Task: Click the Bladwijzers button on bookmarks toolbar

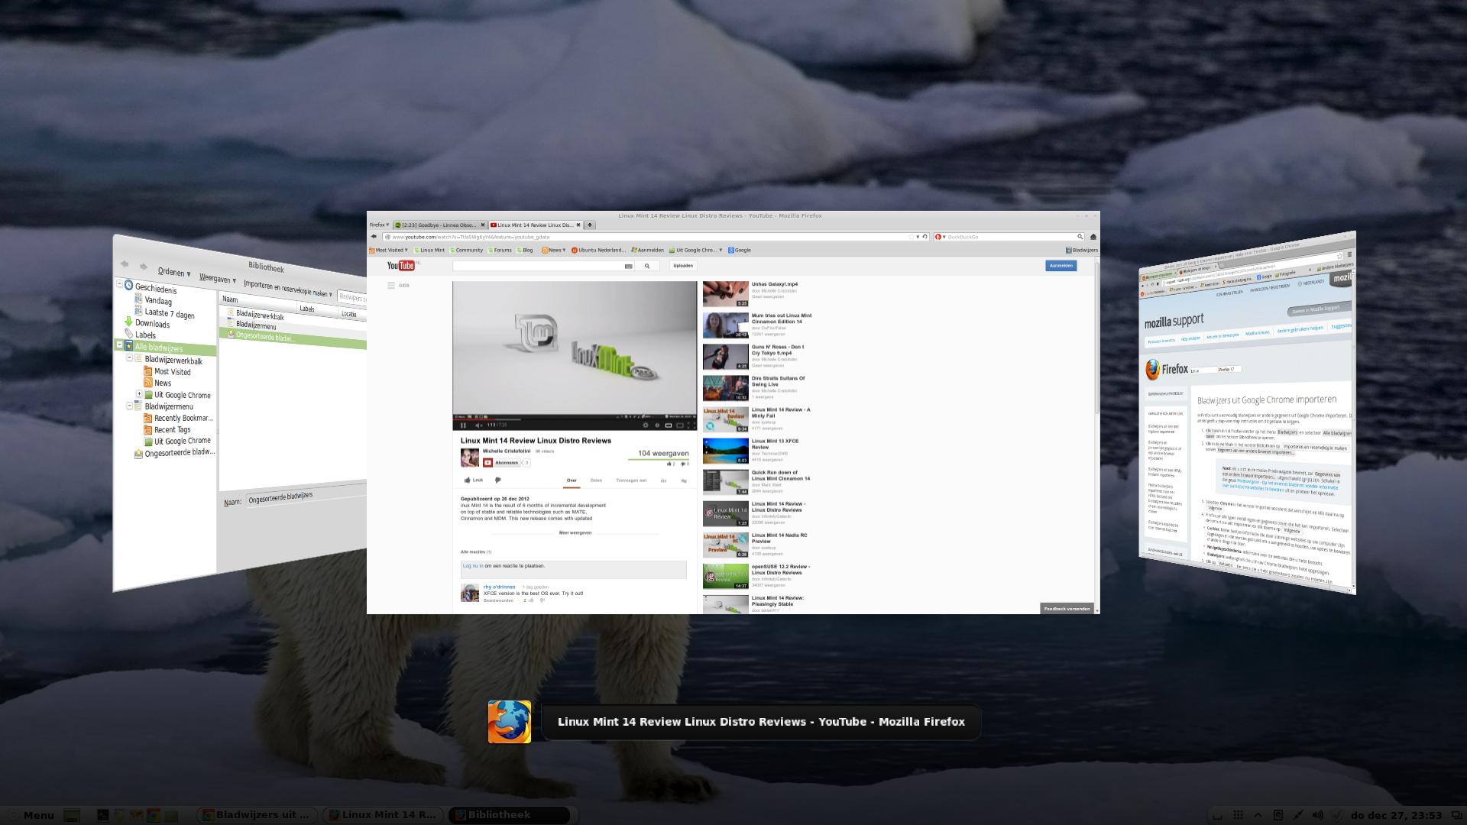Action: coord(1081,250)
